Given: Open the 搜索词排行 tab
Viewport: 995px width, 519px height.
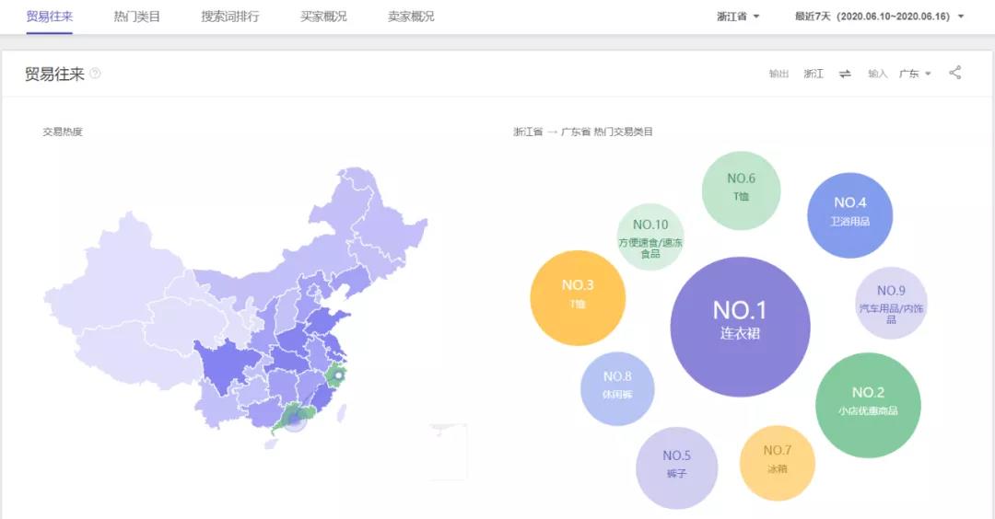Looking at the screenshot, I should coord(230,17).
